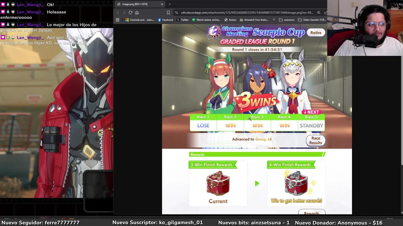Click the unlabeled bookmark icon before vamonos
Image resolution: width=403 pixels, height=226 pixels.
pos(274,20)
